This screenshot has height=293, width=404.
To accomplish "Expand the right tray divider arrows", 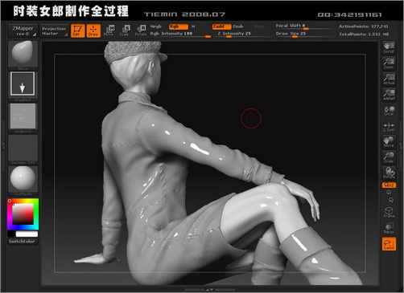I will click(401, 146).
